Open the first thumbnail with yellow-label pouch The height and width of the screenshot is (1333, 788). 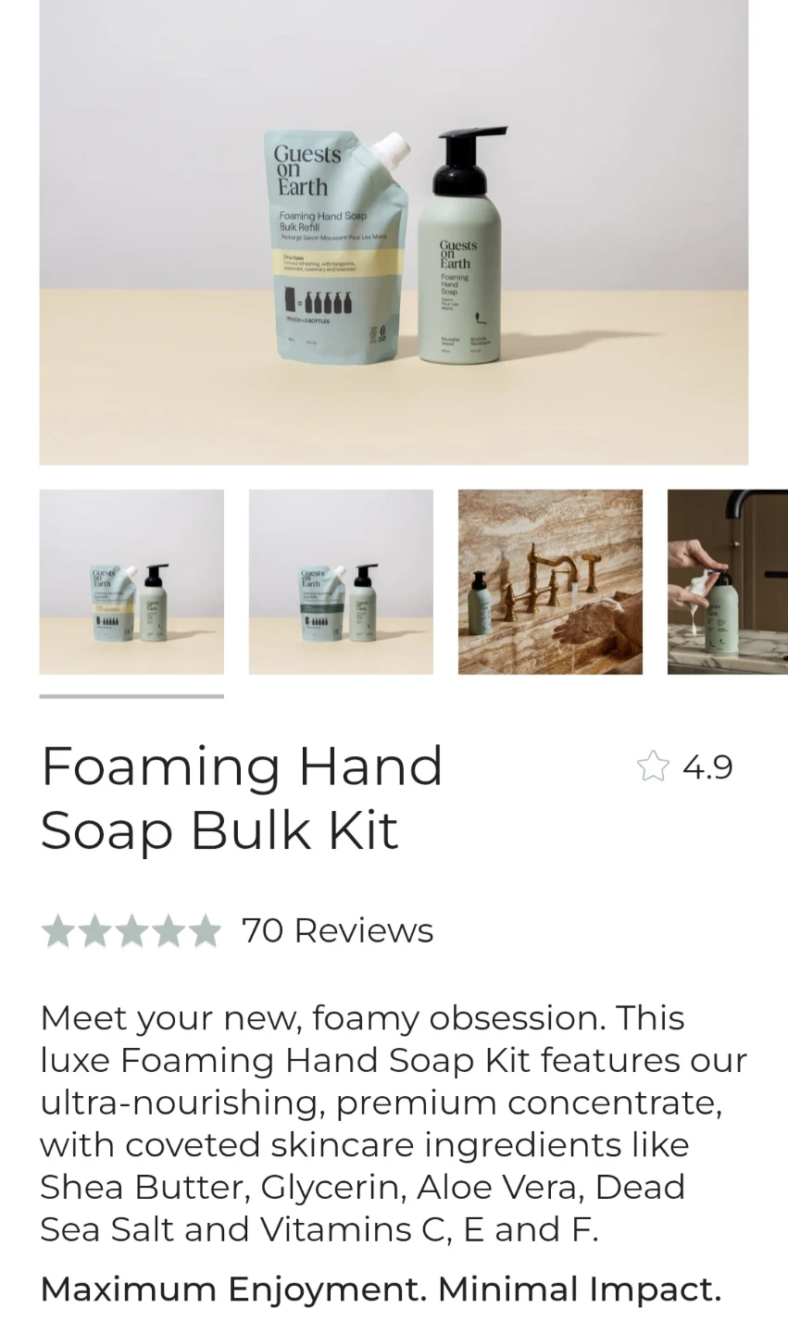point(131,581)
